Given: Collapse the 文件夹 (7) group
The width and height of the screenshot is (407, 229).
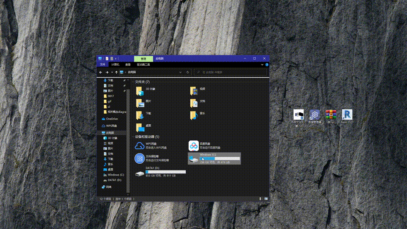Looking at the screenshot, I should click(x=133, y=82).
